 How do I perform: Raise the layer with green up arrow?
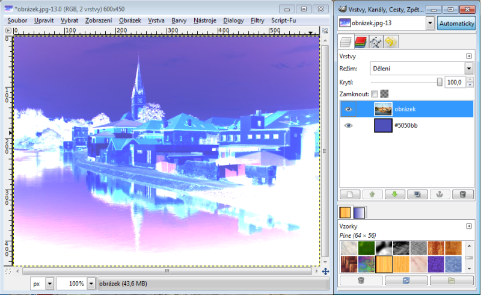click(372, 194)
